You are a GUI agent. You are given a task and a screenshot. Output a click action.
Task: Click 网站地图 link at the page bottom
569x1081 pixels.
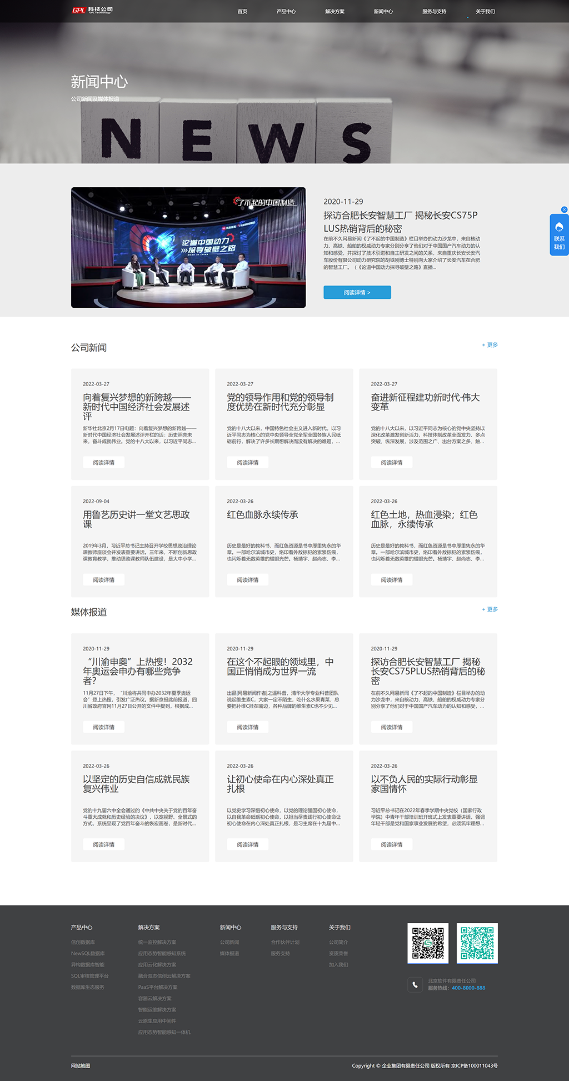click(x=81, y=1065)
